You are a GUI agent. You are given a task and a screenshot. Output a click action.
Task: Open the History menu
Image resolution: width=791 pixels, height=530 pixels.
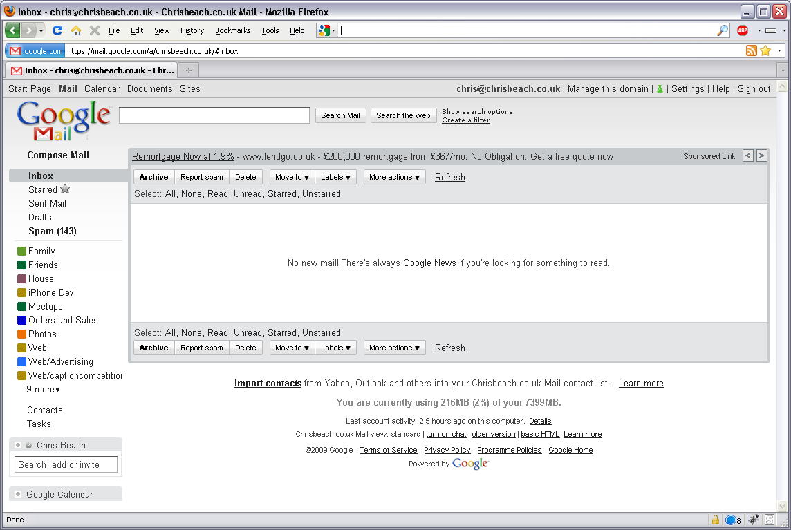[192, 30]
